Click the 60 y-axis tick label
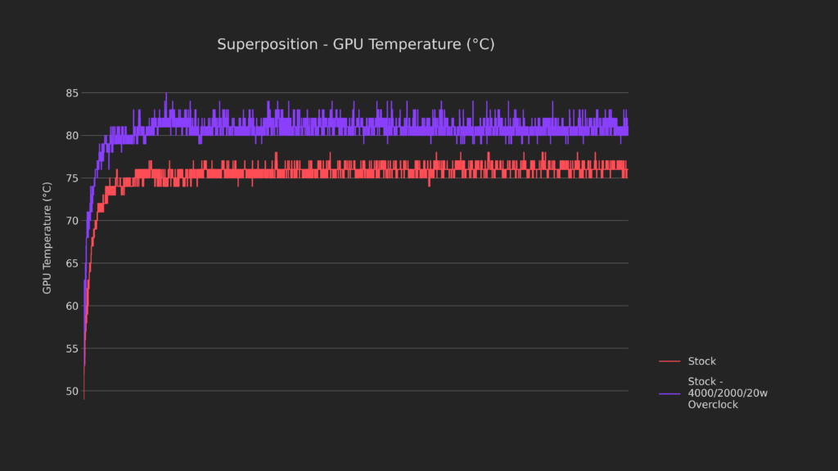 click(71, 306)
